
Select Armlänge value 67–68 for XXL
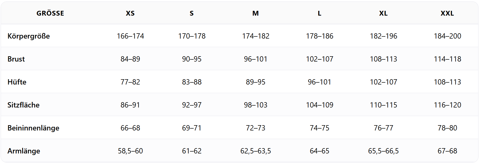coord(447,151)
